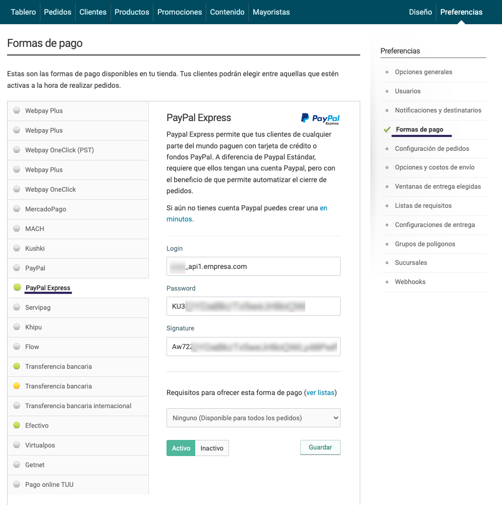Click yellow status dot of Transferencia bancaria
The image size is (502, 505).
(x=17, y=385)
